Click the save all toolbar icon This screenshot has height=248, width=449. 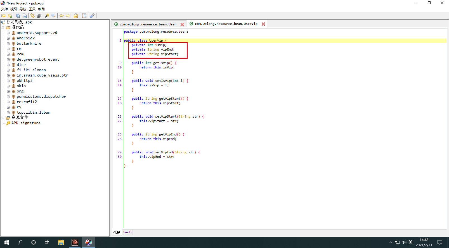[18, 16]
